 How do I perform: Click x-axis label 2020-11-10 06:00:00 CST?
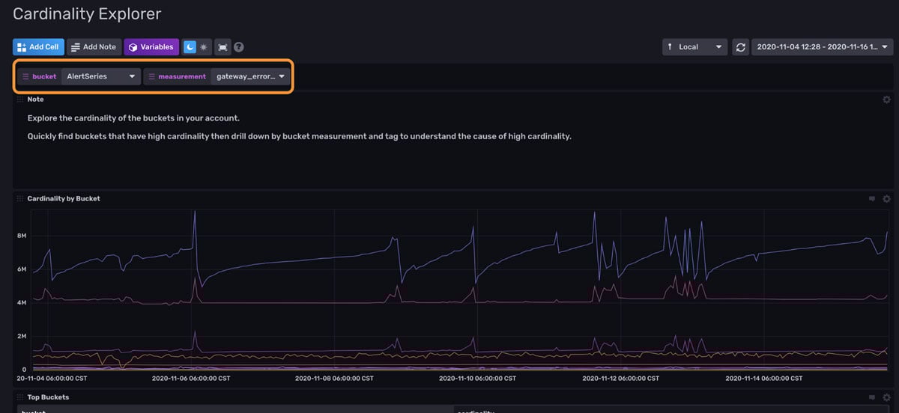477,379
